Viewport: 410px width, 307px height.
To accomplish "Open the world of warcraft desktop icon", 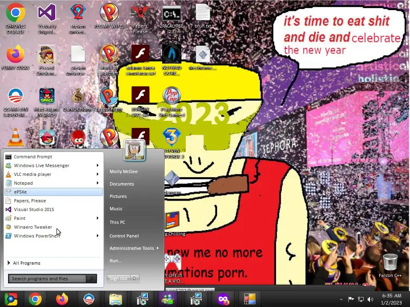I will pos(109,60).
